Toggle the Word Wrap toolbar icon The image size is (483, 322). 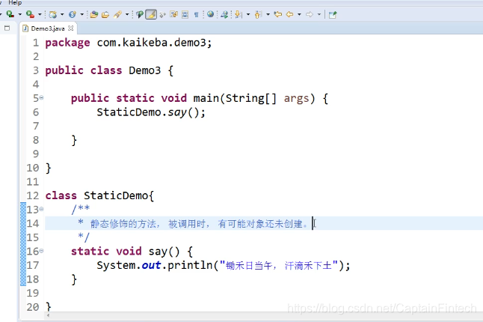click(163, 14)
